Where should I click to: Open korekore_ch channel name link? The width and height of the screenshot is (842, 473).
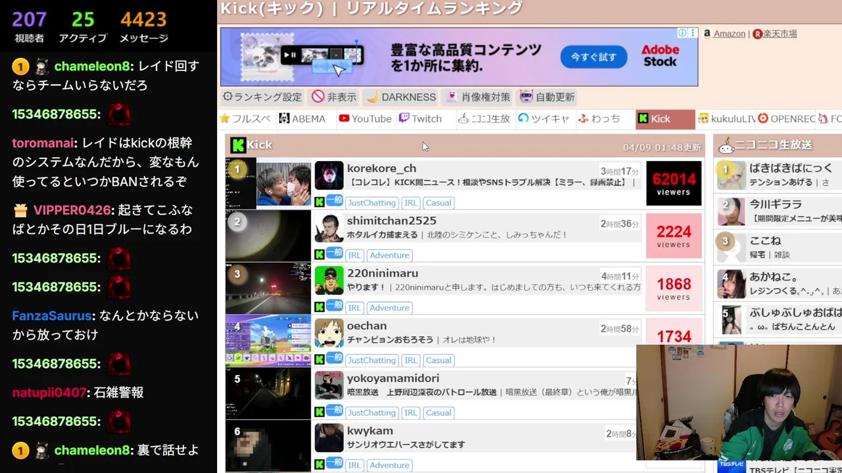click(382, 168)
